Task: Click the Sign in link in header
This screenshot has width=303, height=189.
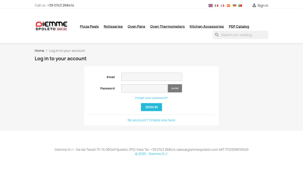Action: pyautogui.click(x=263, y=6)
